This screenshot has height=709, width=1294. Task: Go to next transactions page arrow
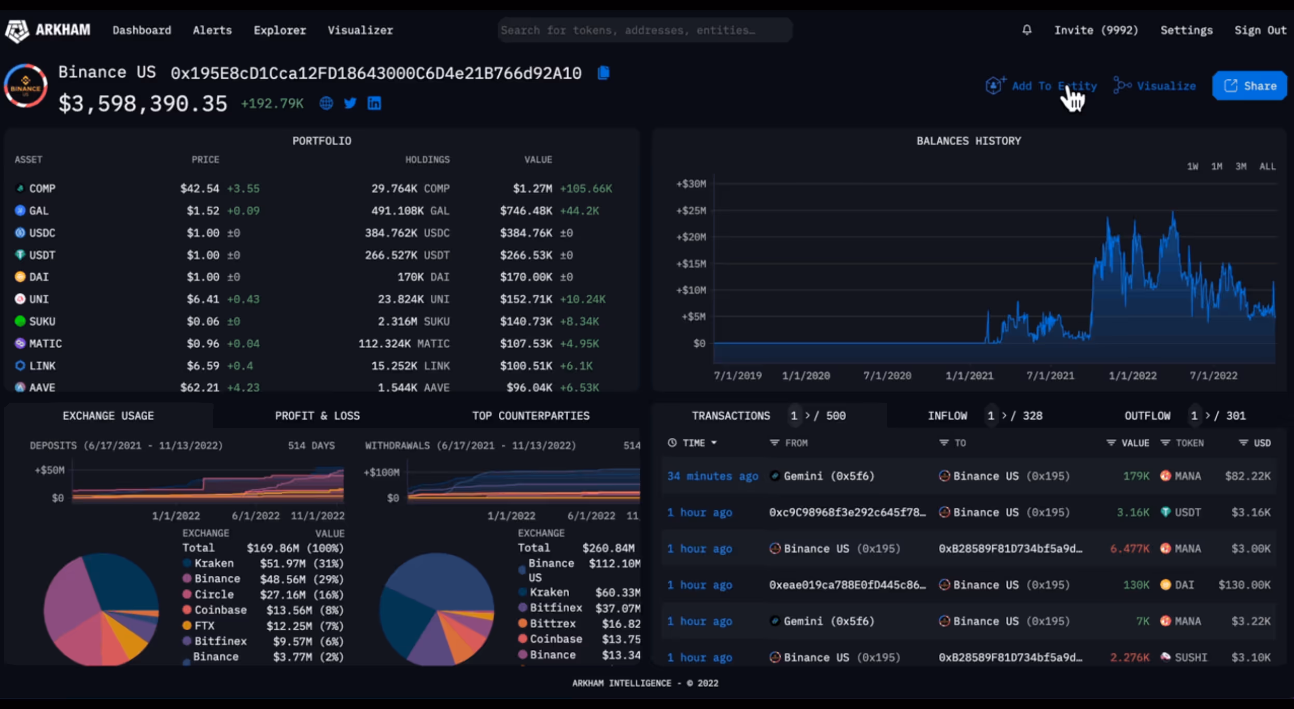tap(807, 416)
